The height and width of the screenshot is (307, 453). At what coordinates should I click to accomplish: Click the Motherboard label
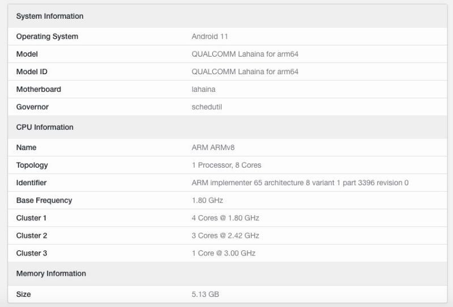(x=39, y=89)
